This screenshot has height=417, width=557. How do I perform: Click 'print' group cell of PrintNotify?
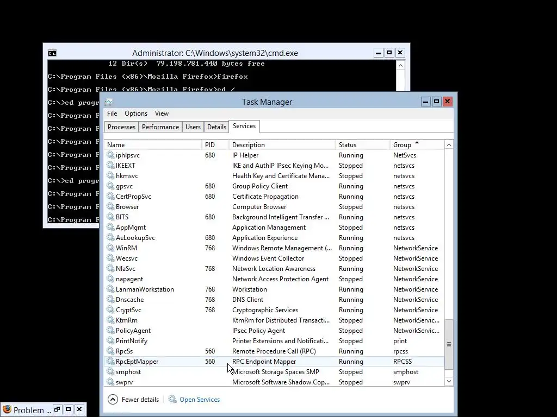tap(400, 341)
